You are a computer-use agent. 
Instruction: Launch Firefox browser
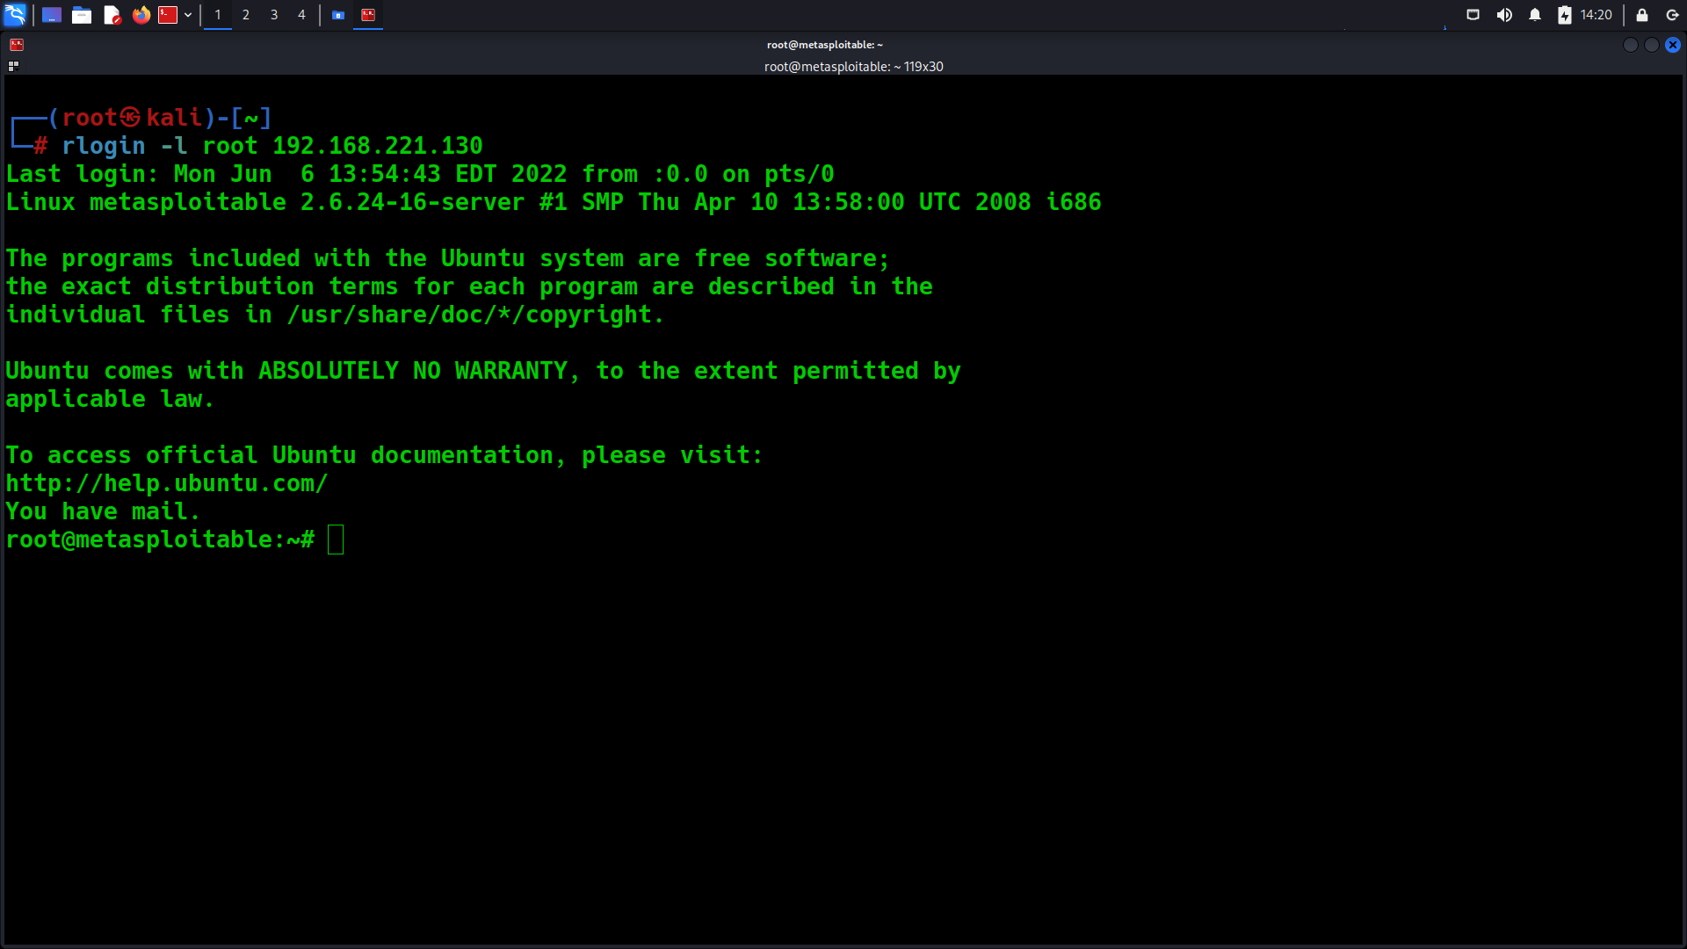click(141, 15)
